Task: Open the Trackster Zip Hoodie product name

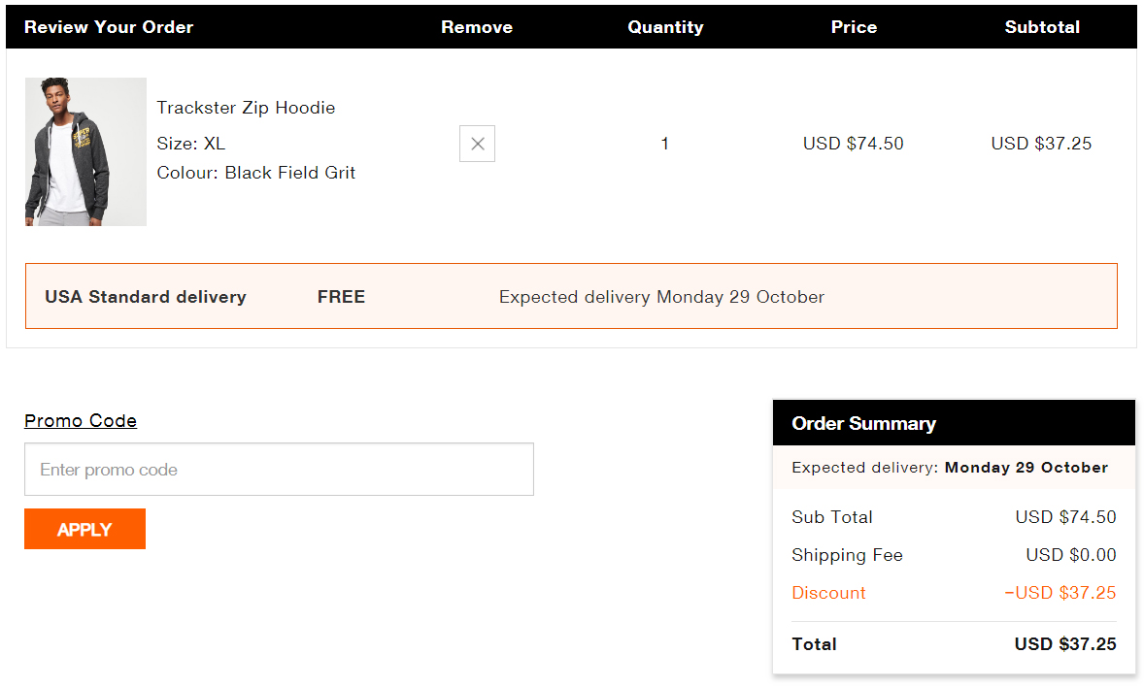Action: point(246,108)
